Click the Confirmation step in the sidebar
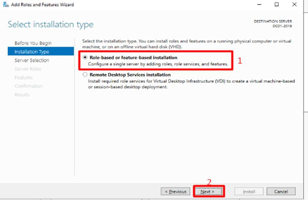 coord(29,86)
